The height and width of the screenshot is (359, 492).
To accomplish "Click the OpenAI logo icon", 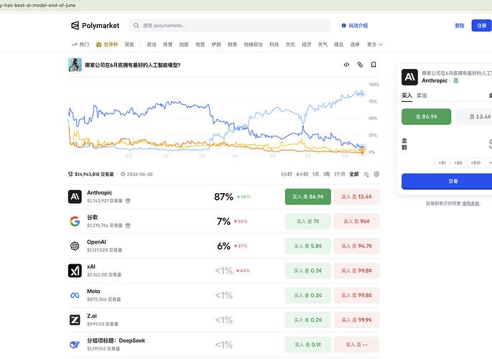I will pos(75,246).
